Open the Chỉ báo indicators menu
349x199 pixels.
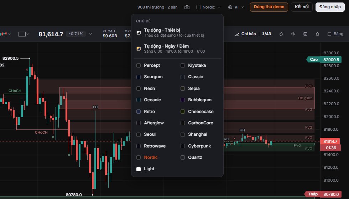pyautogui.click(x=246, y=34)
